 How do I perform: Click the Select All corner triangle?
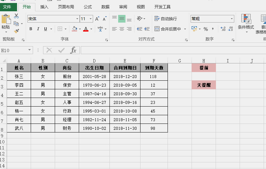point(4,60)
